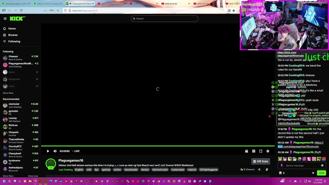Image resolution: width=329 pixels, height=185 pixels.
Task: Open gymskin's recommended channel
Action: (21, 112)
